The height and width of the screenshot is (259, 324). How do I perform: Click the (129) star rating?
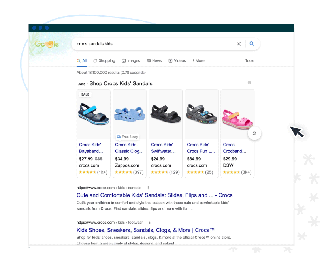[165, 172]
